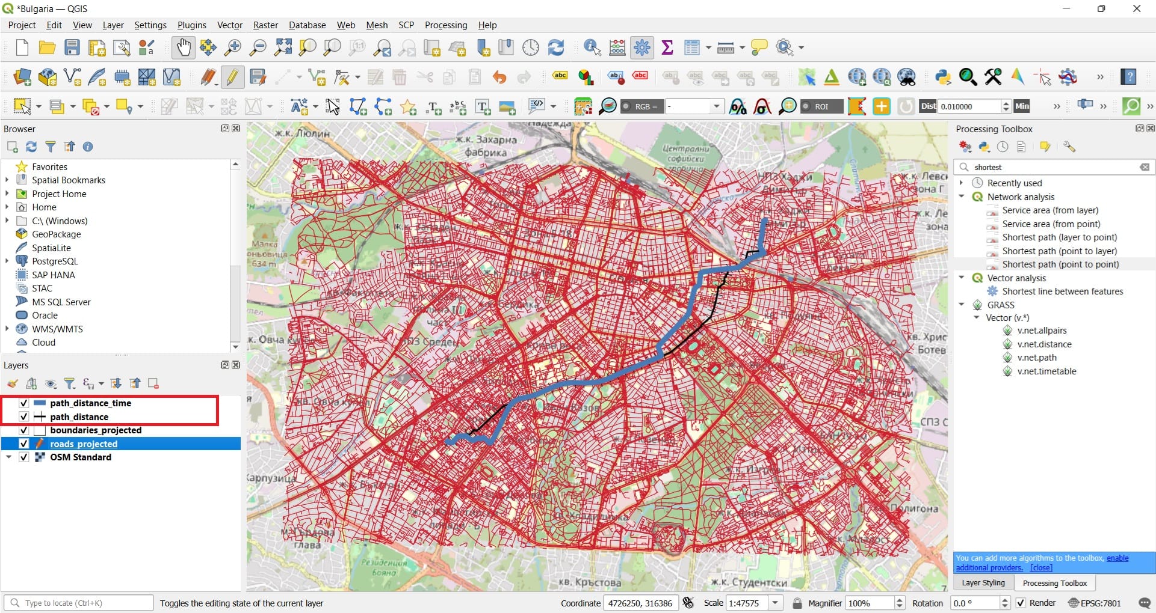Toggle visibility of path_distance layer

(x=24, y=416)
